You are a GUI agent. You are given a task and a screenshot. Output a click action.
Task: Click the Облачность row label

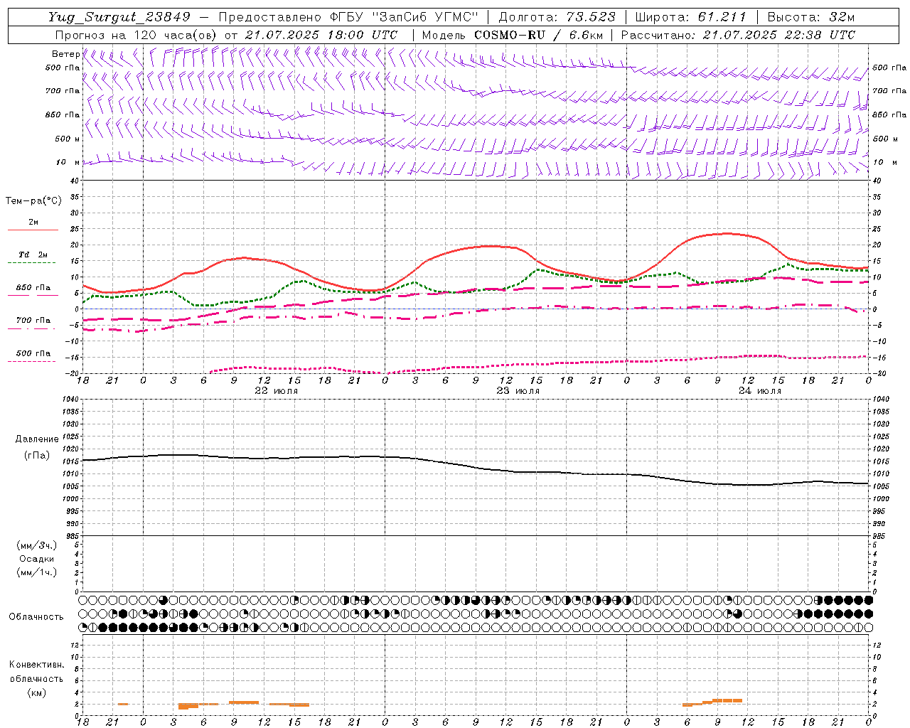36,617
